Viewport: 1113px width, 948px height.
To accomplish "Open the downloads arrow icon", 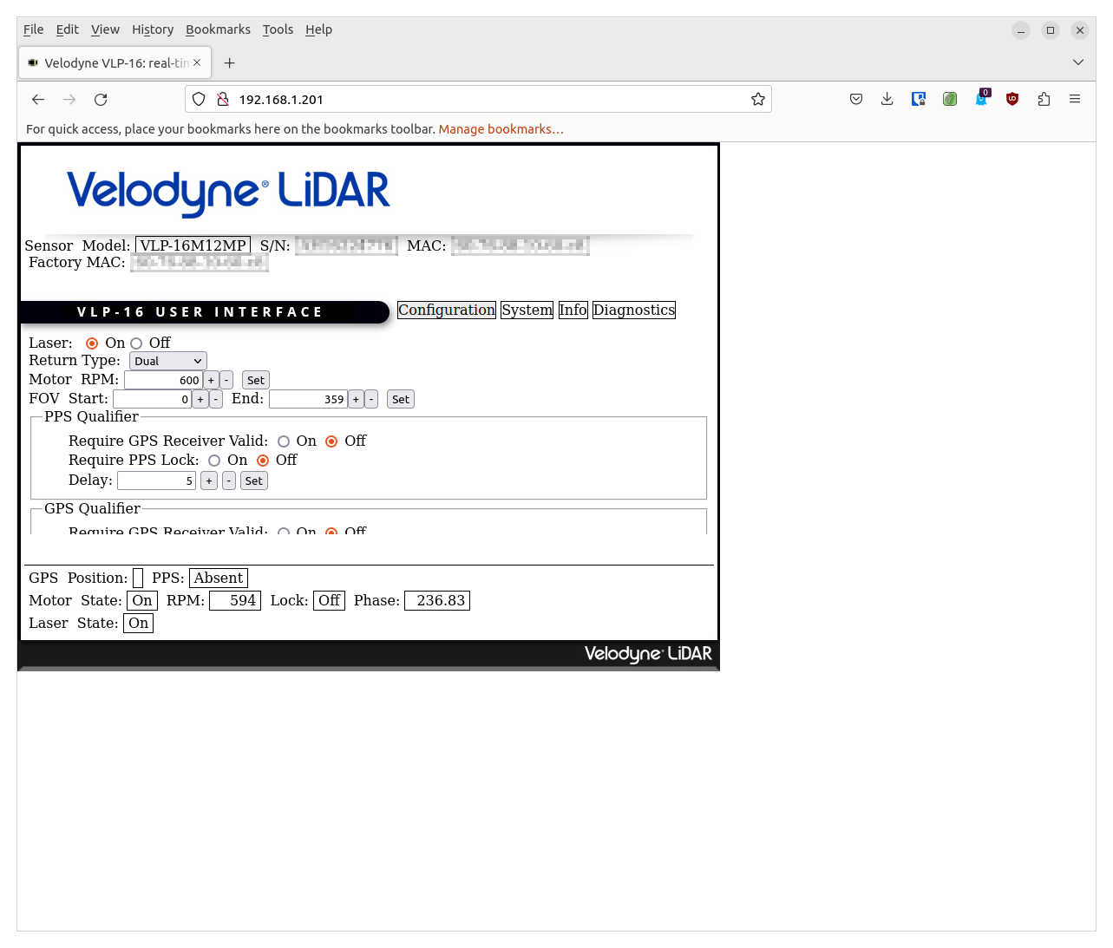I will coord(887,99).
